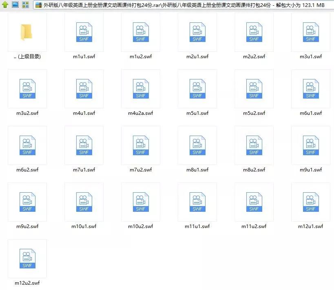Click the '.. (上级目录)' label text
This screenshot has height=290, width=334.
pyautogui.click(x=27, y=57)
